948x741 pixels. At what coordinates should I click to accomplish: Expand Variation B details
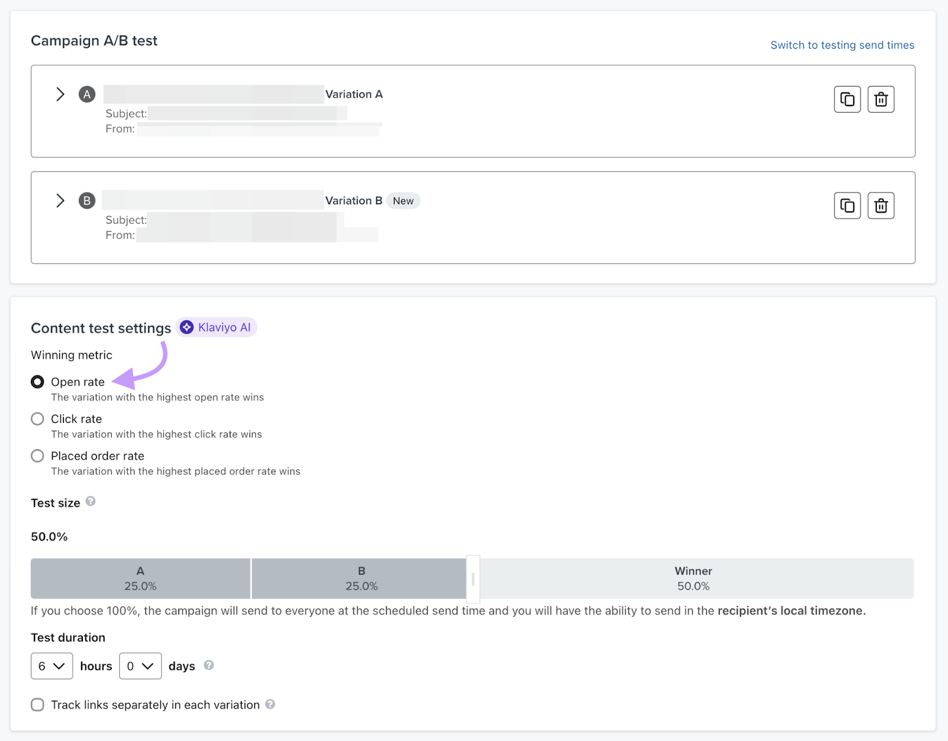(60, 201)
